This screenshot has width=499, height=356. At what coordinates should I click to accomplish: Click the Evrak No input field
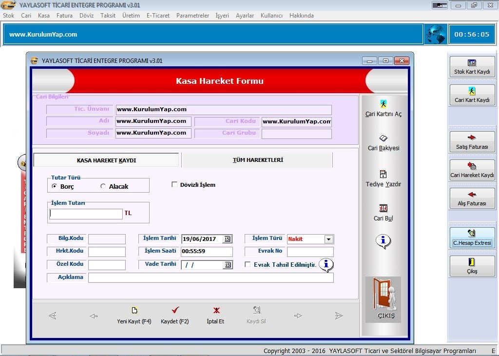[x=310, y=252]
